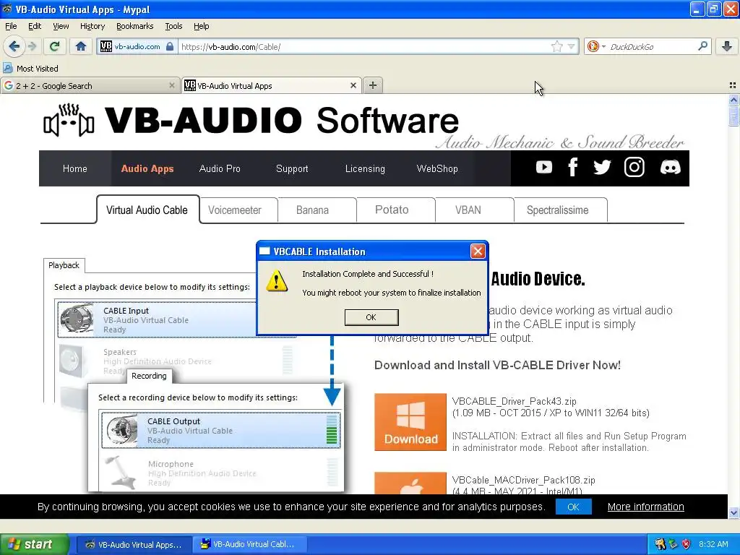Open the Most Visited bookmarks folder

click(x=30, y=69)
